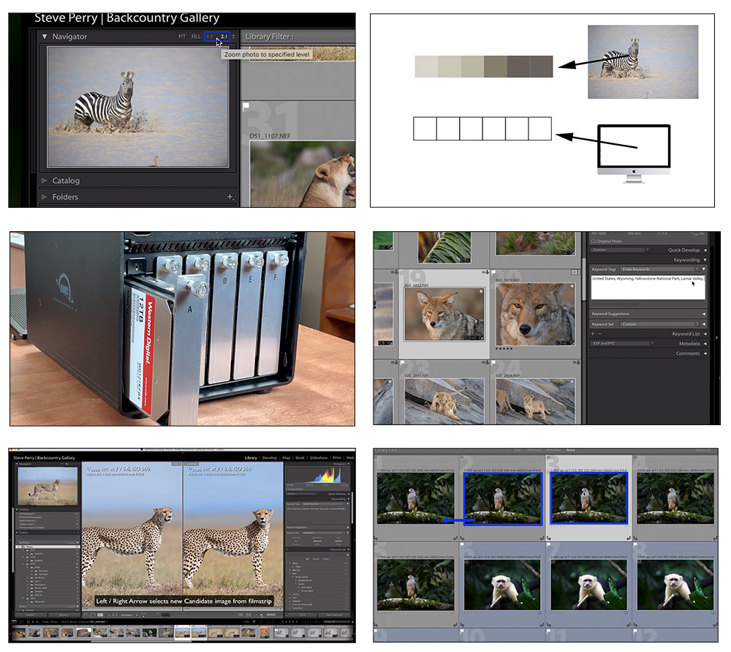731x652 pixels.
Task: Open the Slideshow module
Action: click(319, 458)
